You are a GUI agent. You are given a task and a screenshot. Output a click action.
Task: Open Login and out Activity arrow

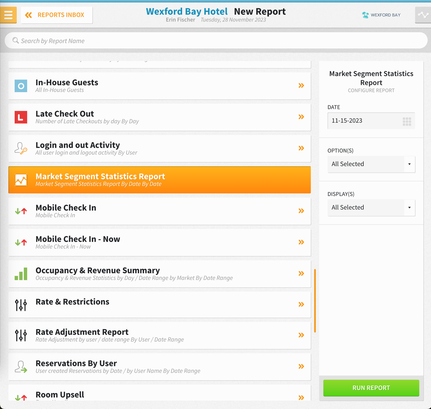click(x=301, y=148)
